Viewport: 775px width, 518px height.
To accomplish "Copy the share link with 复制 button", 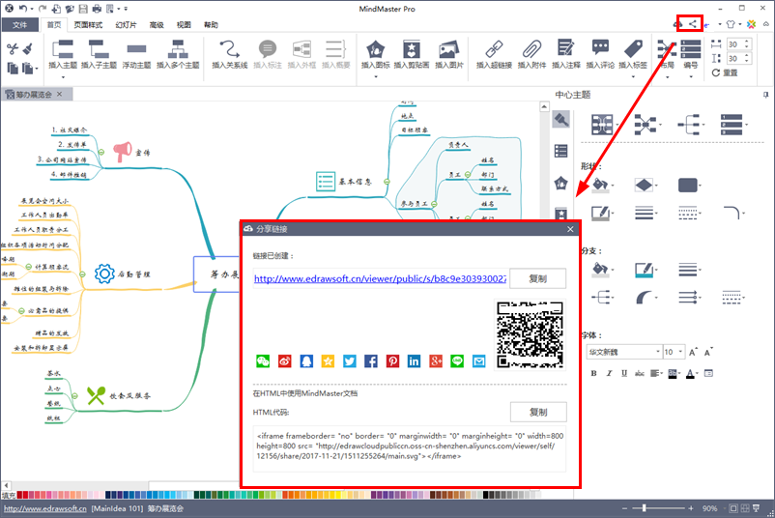I will pyautogui.click(x=538, y=278).
